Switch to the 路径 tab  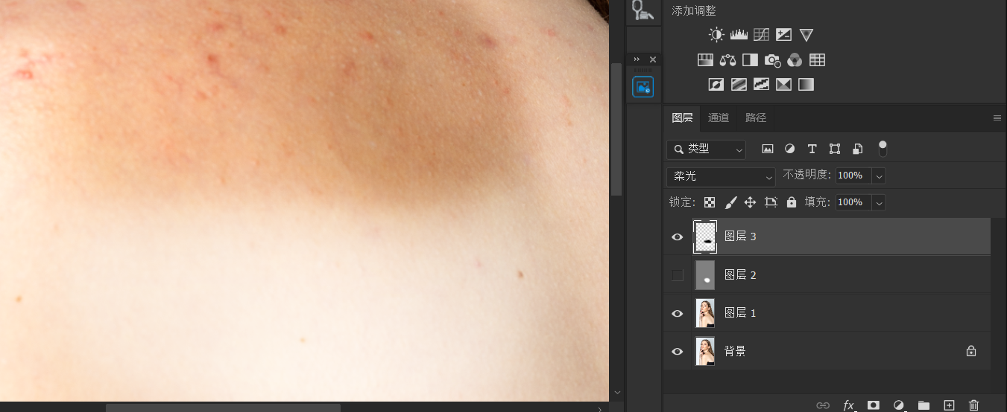tap(756, 118)
